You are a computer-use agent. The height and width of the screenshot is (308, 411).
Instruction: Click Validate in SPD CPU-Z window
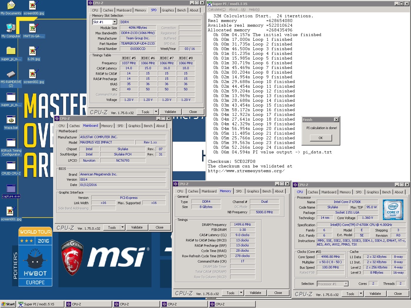tap(170, 112)
